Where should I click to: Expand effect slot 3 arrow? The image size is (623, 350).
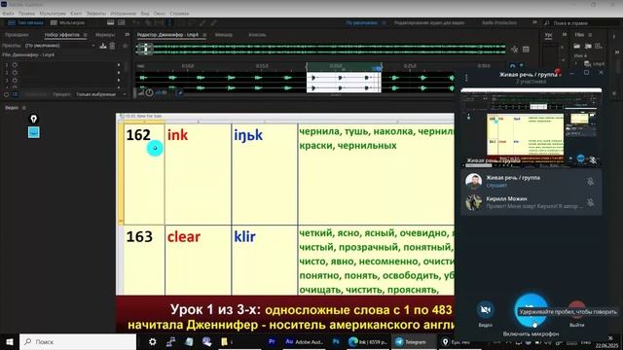(119, 80)
